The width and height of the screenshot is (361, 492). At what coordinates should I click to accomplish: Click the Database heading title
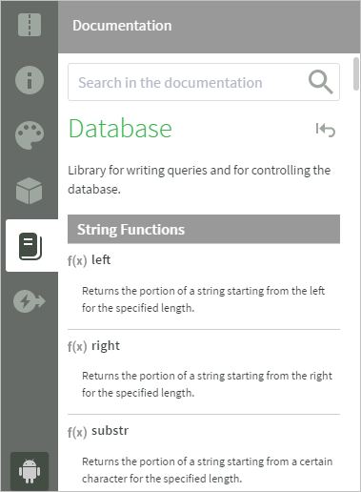pos(120,128)
